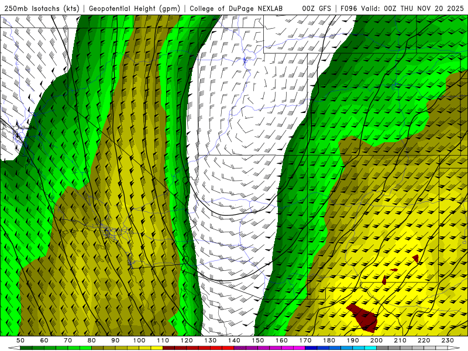Click the dark gray swatch under 200
Image resolution: width=468 pixels, height=351 pixels.
click(383, 348)
